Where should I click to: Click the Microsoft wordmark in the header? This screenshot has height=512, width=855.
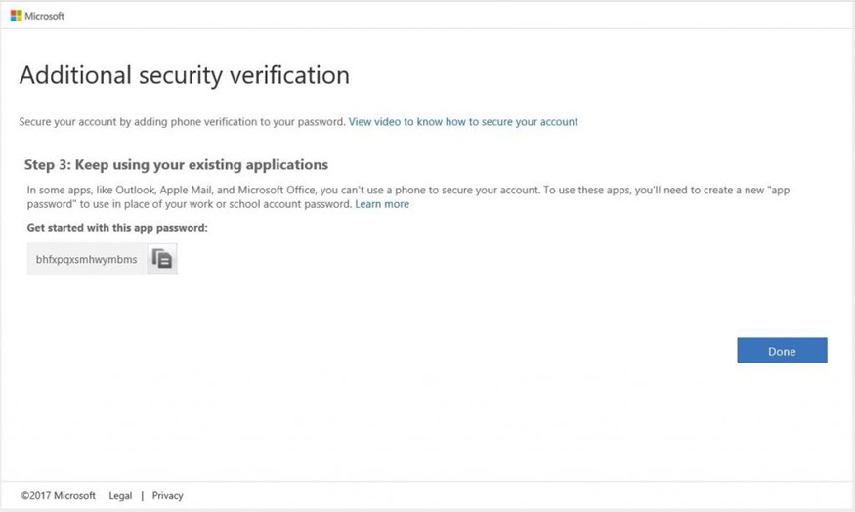44,16
